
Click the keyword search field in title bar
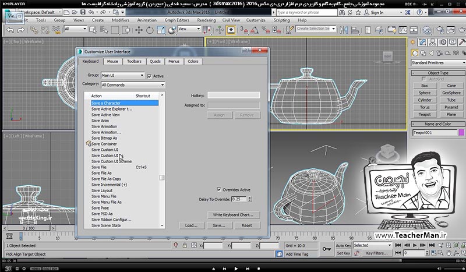click(306, 12)
